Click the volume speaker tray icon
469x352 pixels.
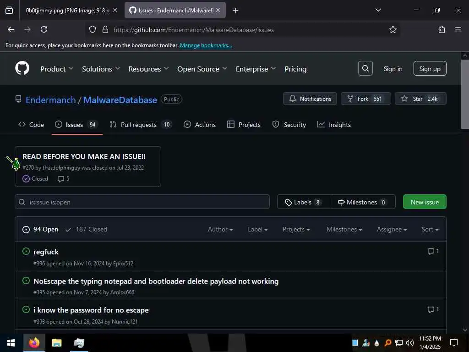coord(410,343)
